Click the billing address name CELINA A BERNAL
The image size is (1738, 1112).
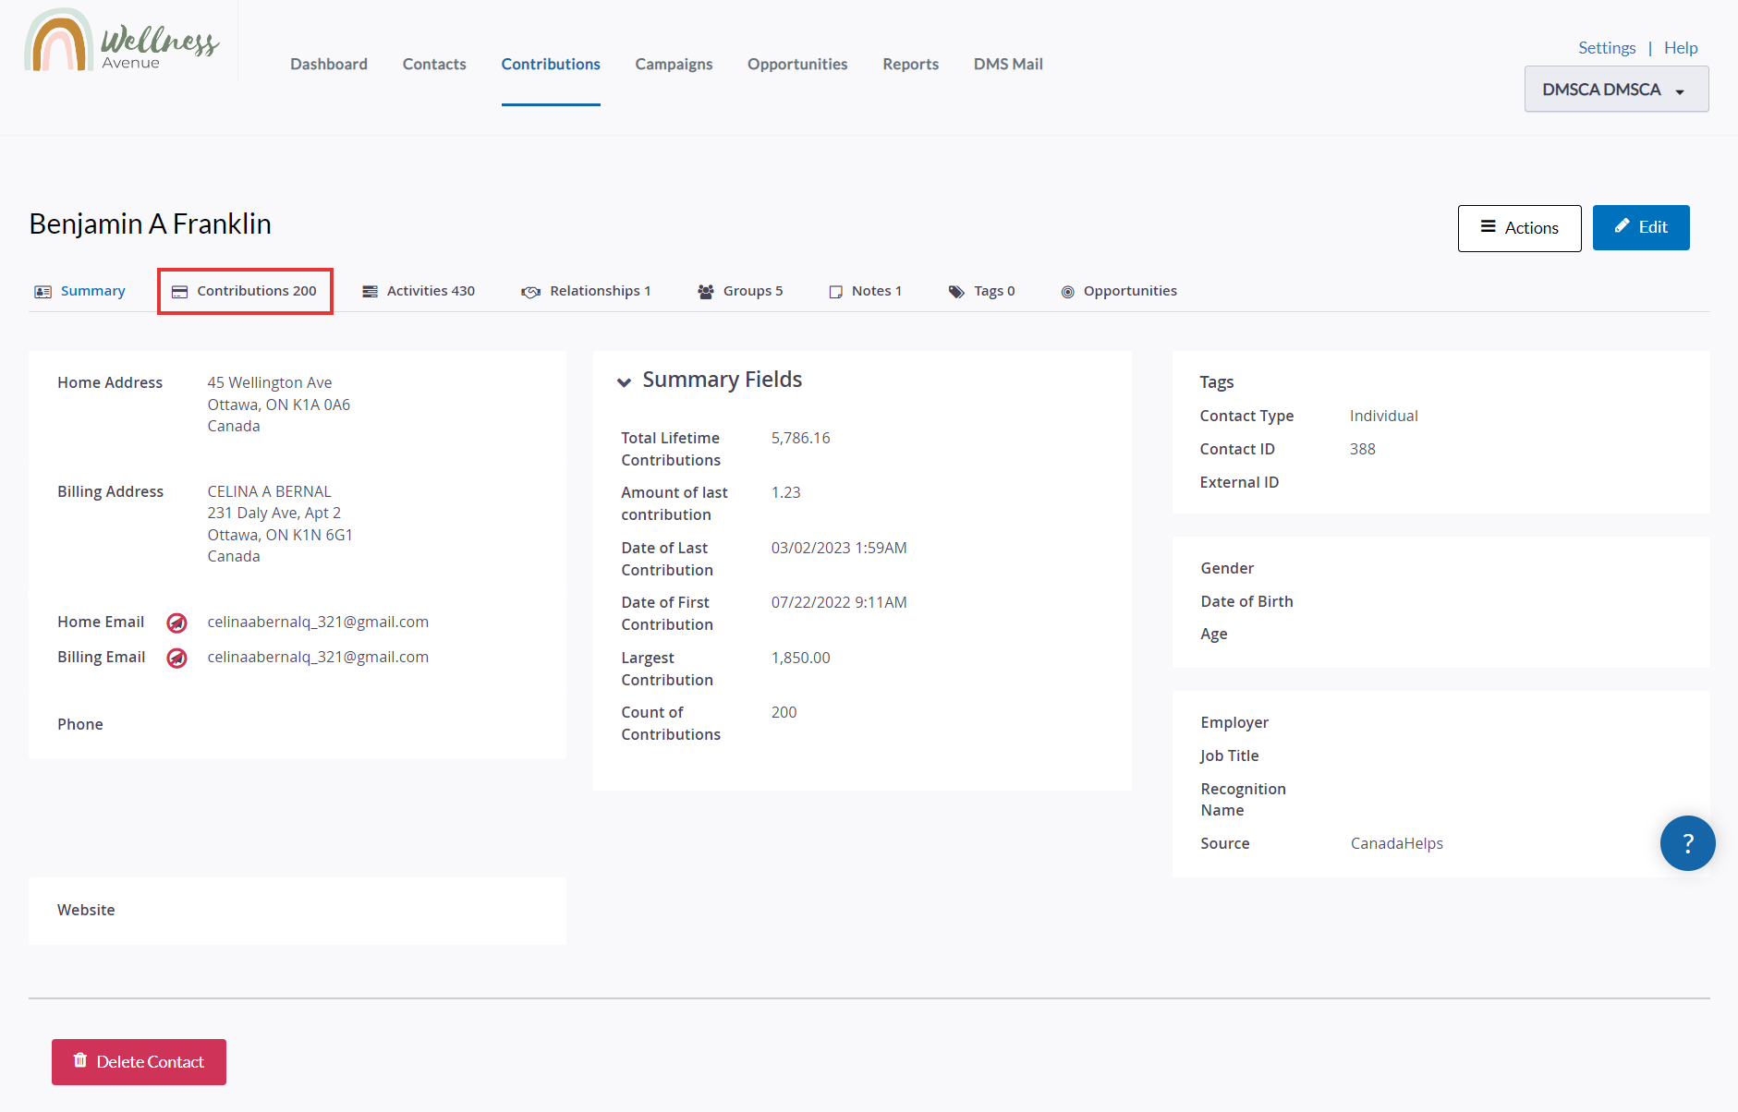pyautogui.click(x=270, y=491)
